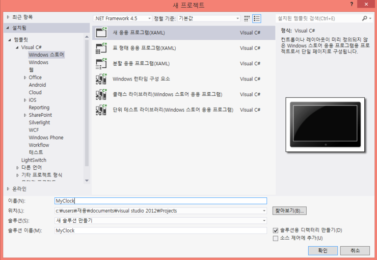The image size is (377, 260).
Task: Expand the 기타 프로젝트 형식 node
Action: tap(17, 175)
